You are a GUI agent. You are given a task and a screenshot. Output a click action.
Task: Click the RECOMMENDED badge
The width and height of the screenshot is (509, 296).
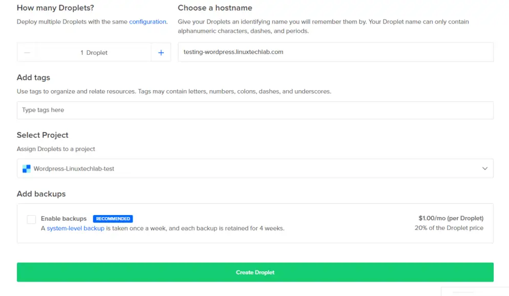pyautogui.click(x=113, y=219)
